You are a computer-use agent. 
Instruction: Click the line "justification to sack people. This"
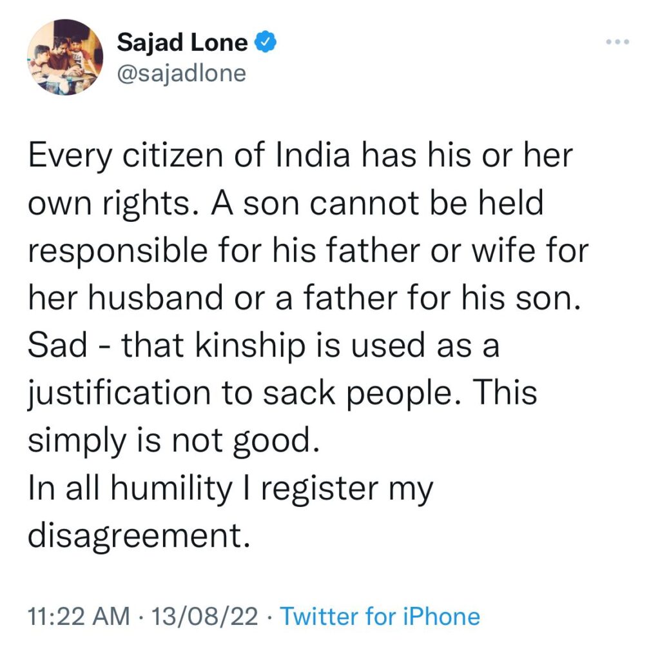[282, 394]
